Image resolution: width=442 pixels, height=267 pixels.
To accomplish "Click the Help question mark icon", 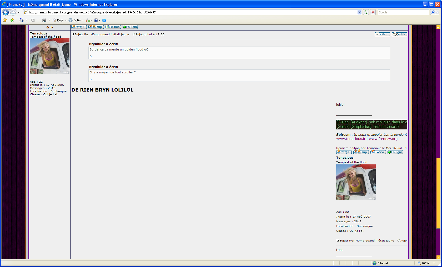I will [x=96, y=20].
